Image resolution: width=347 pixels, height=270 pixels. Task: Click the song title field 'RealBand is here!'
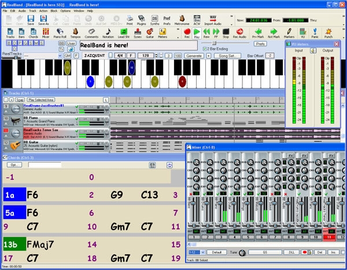pos(139,45)
